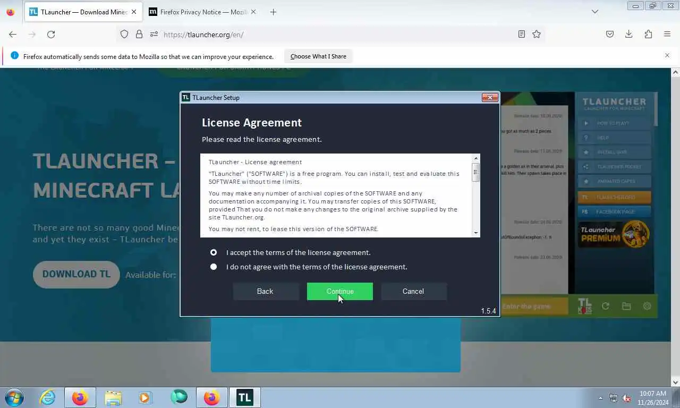
Task: Click the page scrollbar down arrow
Action: [x=676, y=382]
